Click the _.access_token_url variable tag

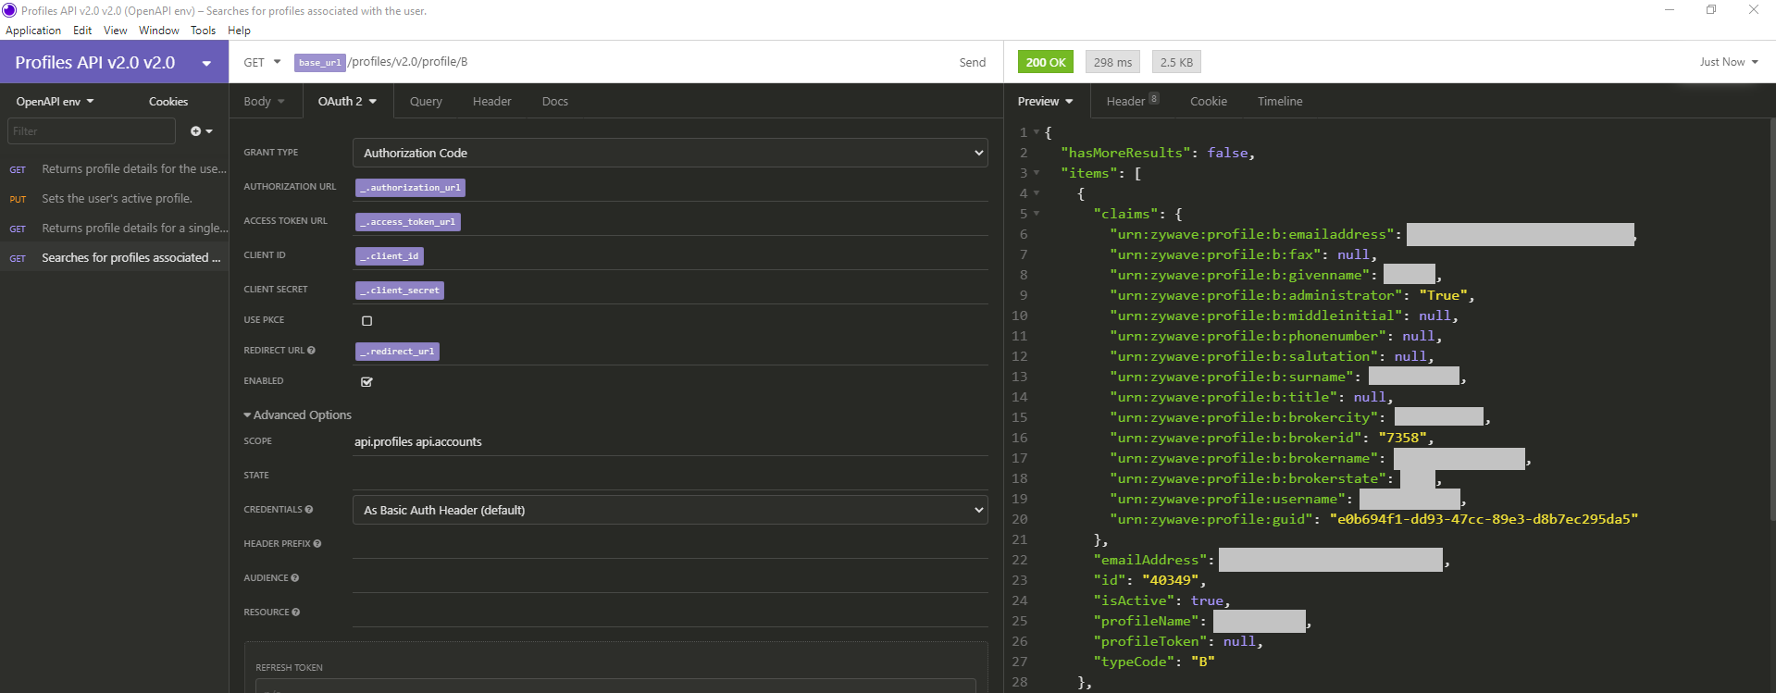(408, 222)
